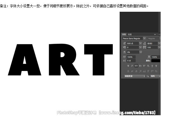Screen dimensions: 171x118
Task: Toggle Small Caps (Tт) style
Action: (x=140, y=66)
